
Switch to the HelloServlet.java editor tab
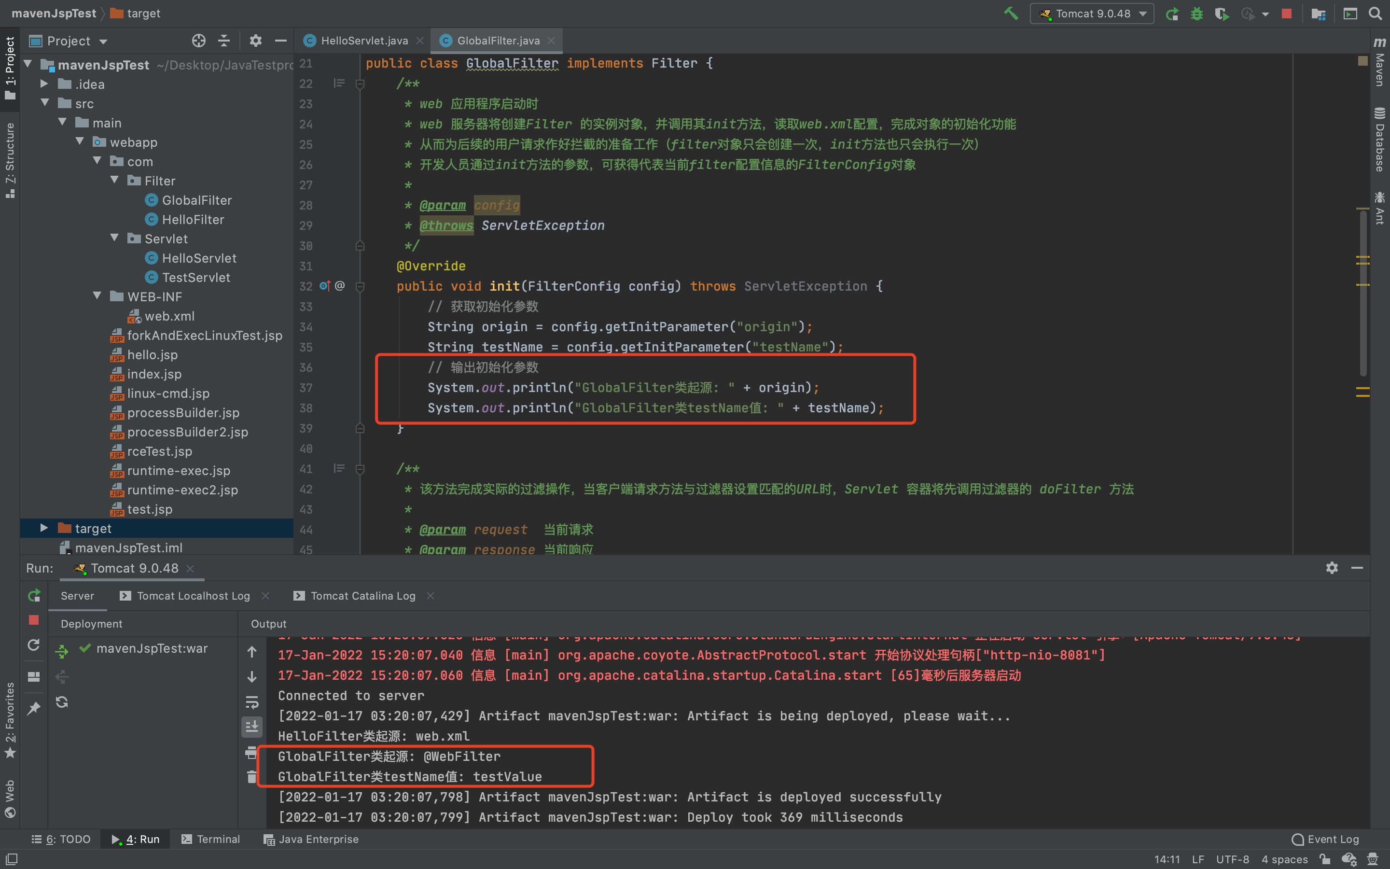point(364,41)
